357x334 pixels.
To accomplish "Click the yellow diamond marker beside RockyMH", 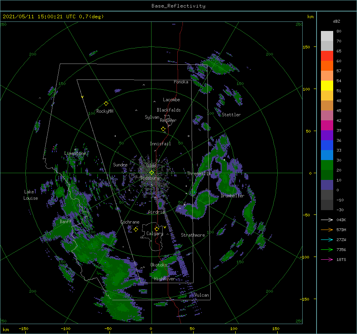I will click(106, 104).
